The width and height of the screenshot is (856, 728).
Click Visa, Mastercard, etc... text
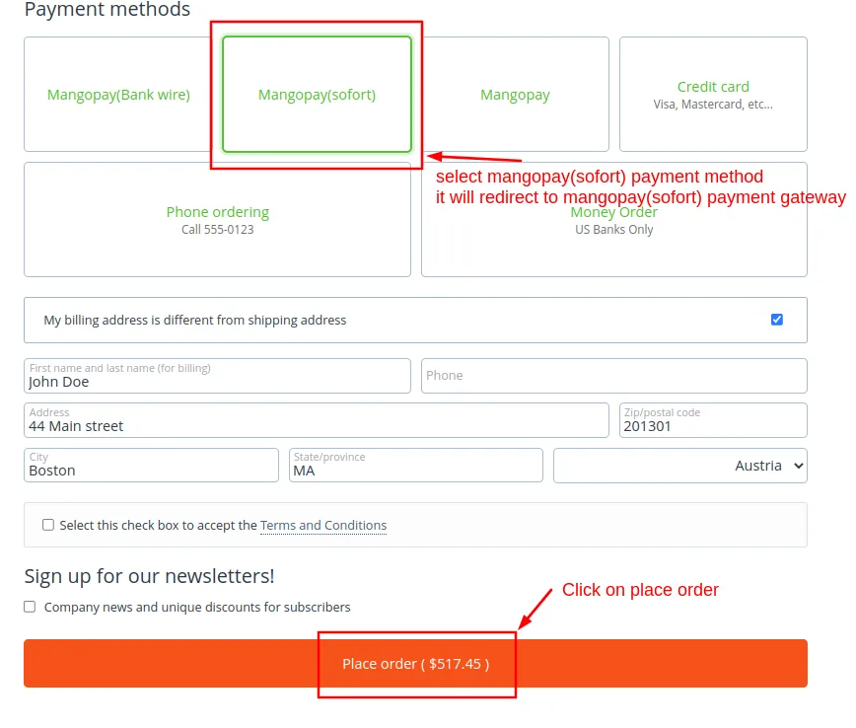(713, 105)
